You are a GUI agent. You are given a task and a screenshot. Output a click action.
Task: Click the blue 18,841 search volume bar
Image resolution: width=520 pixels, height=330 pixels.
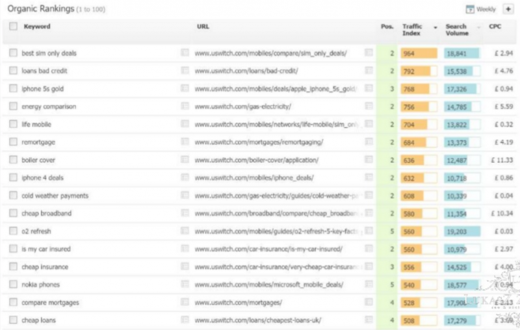461,53
